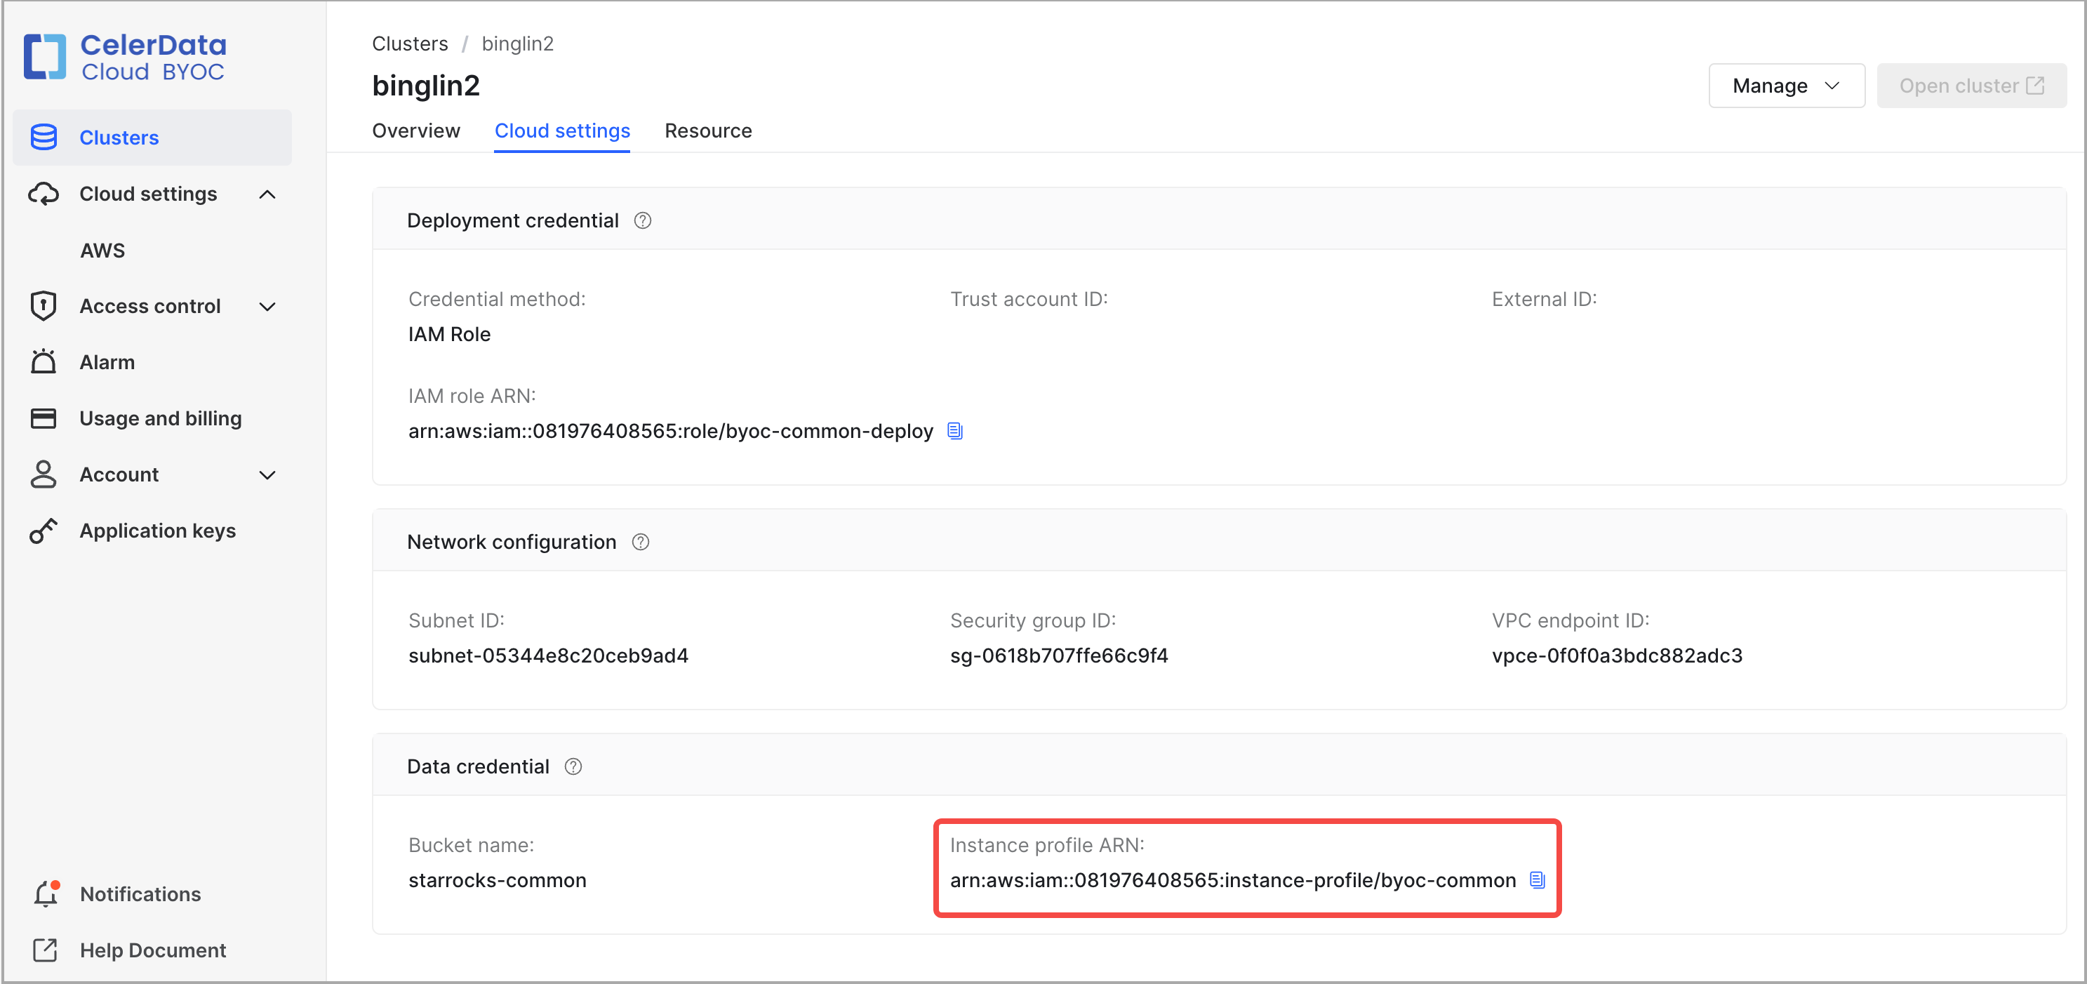Click the Usage and billing card icon
Screen dimensions: 2087x984
point(44,418)
